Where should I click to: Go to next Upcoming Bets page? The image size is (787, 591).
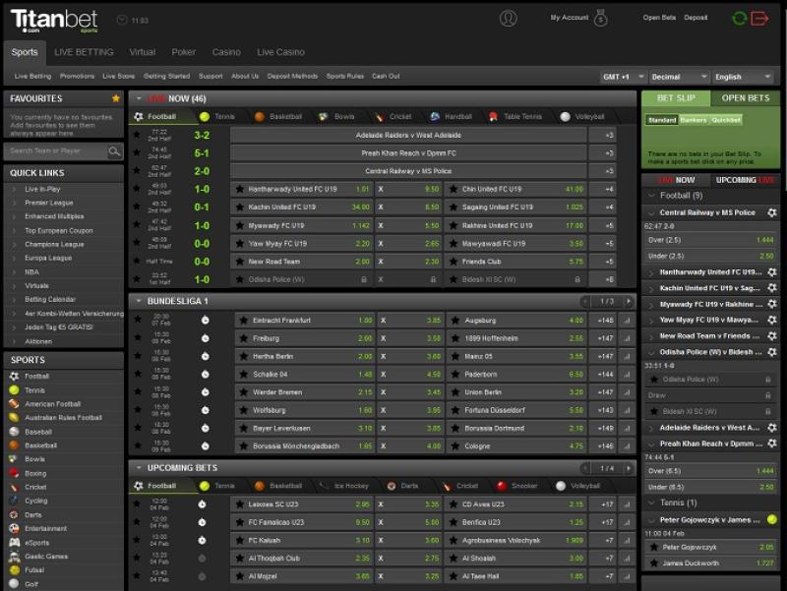click(x=628, y=468)
